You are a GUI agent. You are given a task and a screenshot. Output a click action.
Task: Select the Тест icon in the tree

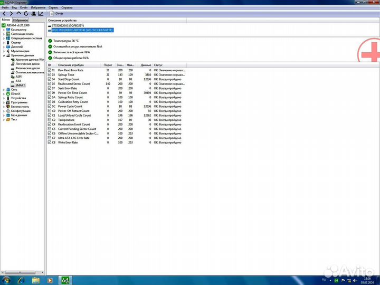pyautogui.click(x=8, y=119)
